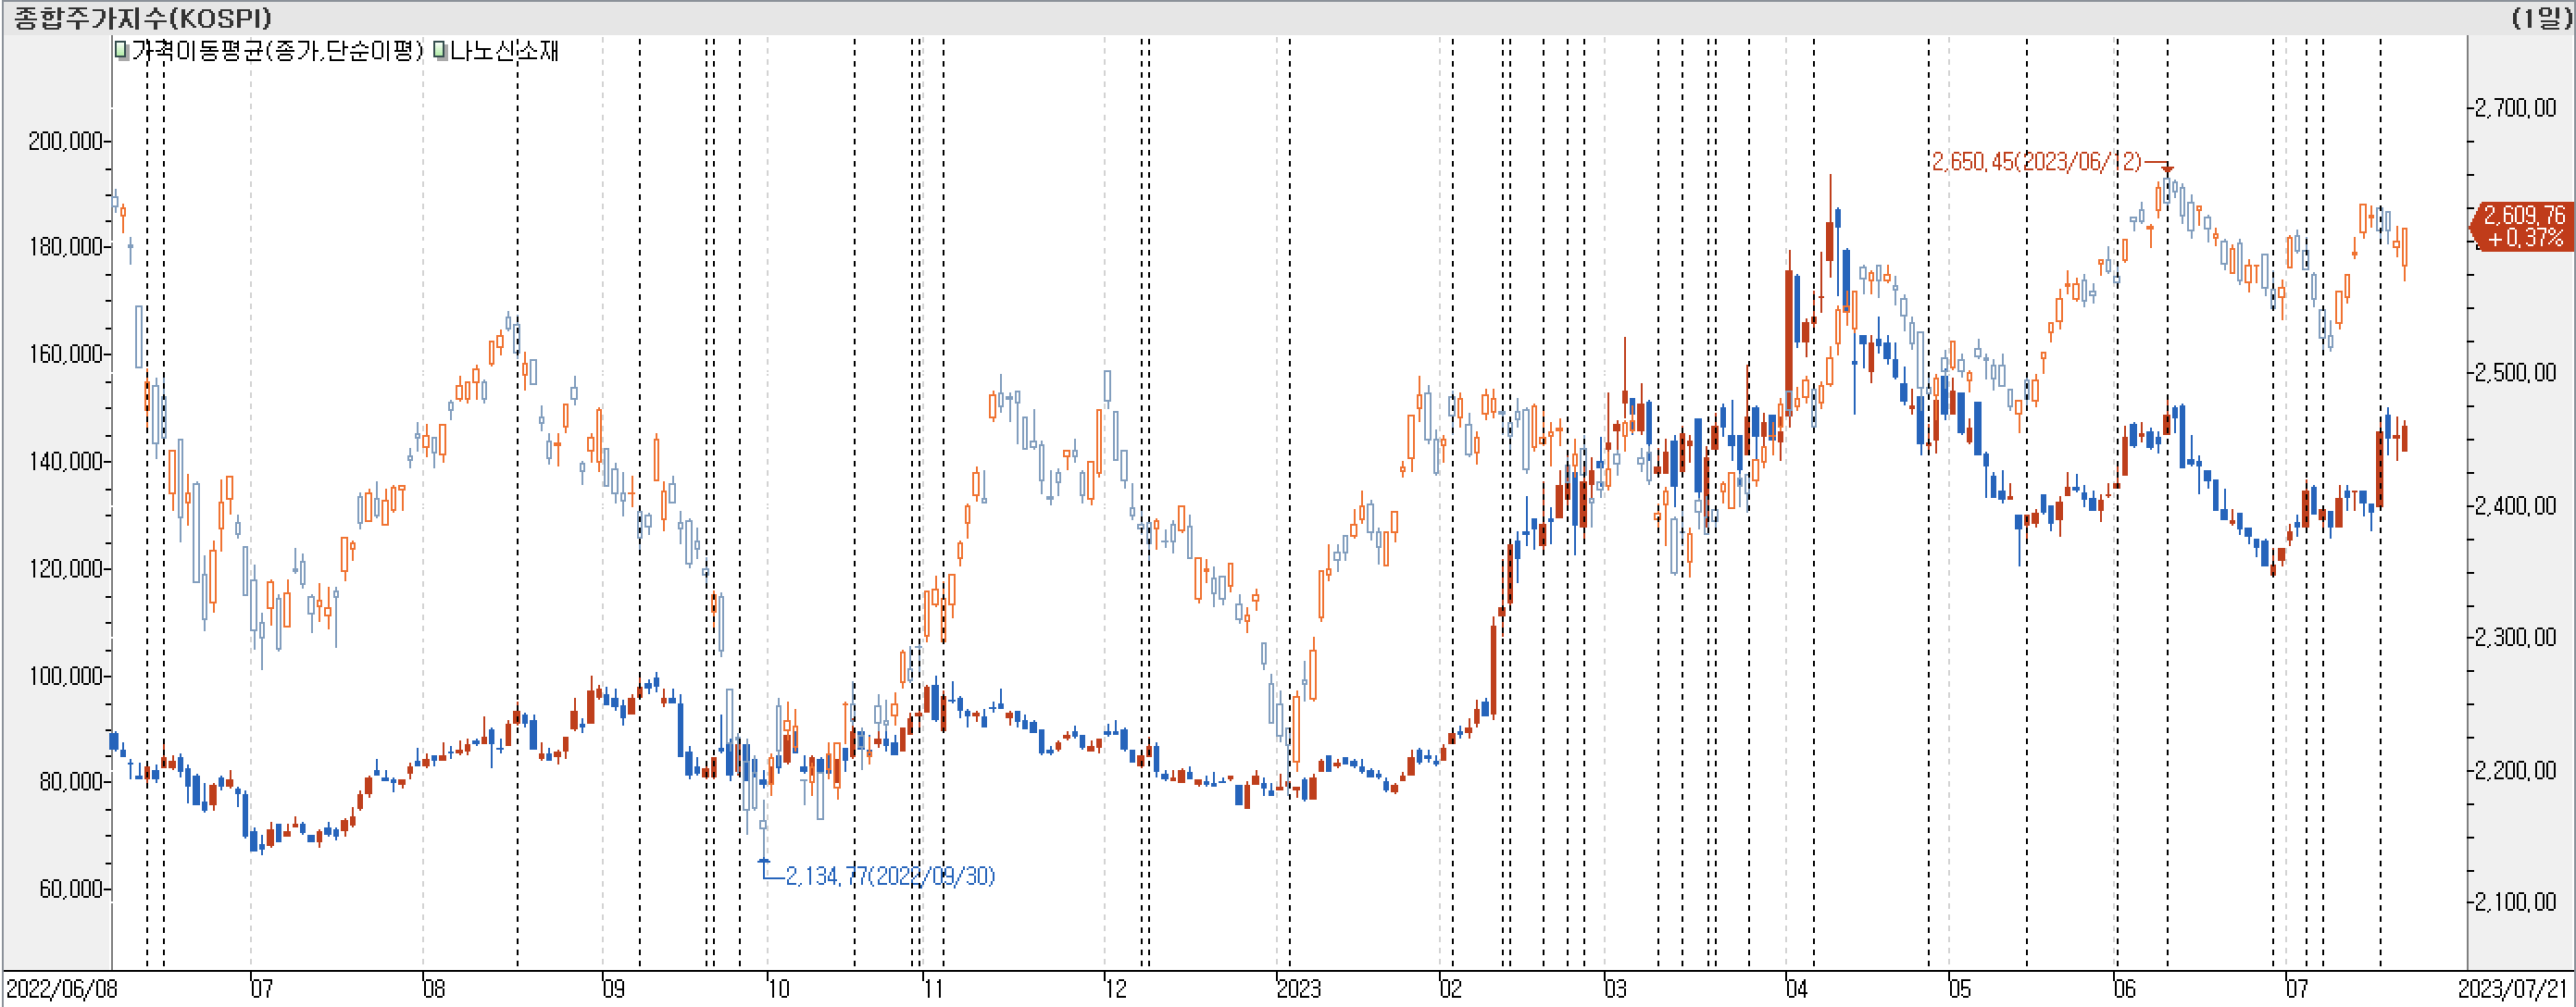Click the 종합주가지수(KOSPI) chart title
2576x1007 pixels.
point(142,17)
